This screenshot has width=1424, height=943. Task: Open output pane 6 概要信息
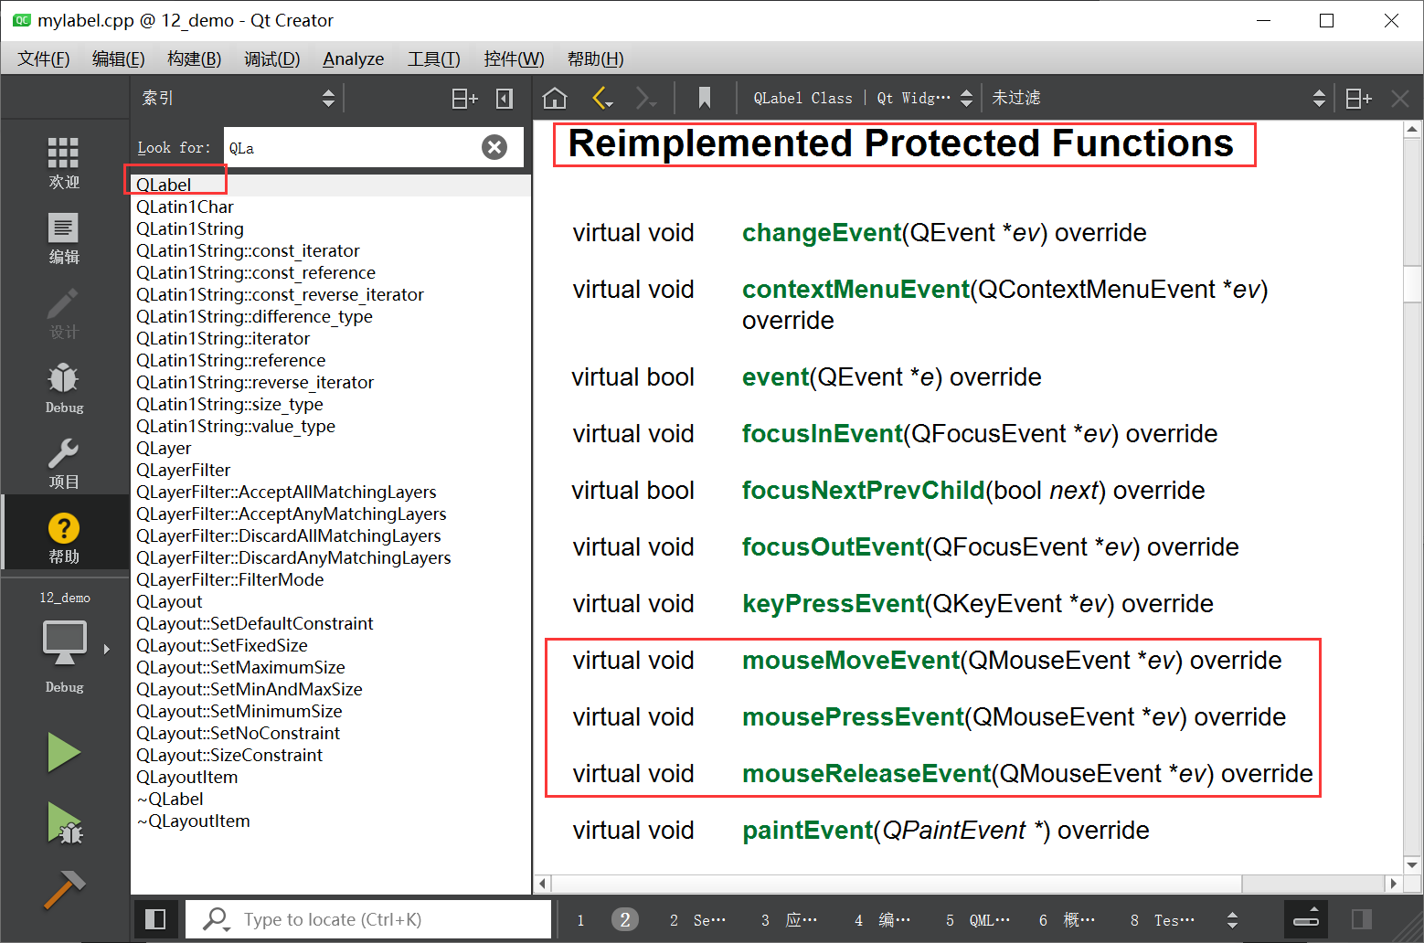1068,920
